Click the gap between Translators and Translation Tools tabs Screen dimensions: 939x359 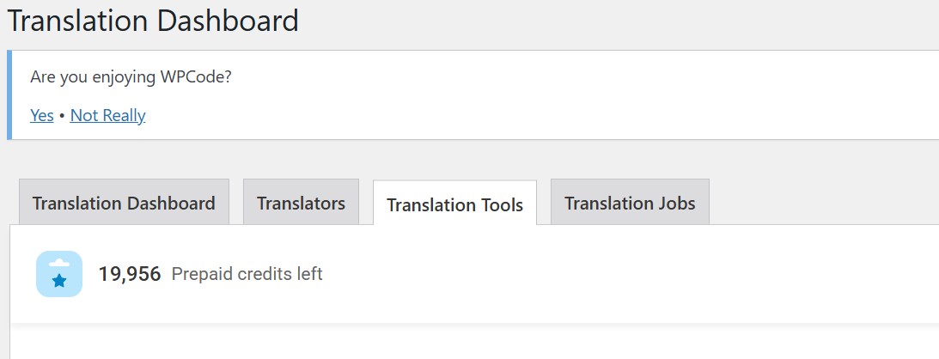pyautogui.click(x=366, y=203)
